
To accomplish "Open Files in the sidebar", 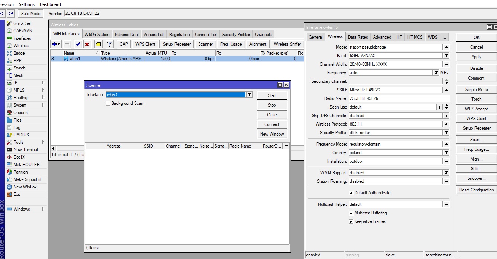I will tap(17, 120).
